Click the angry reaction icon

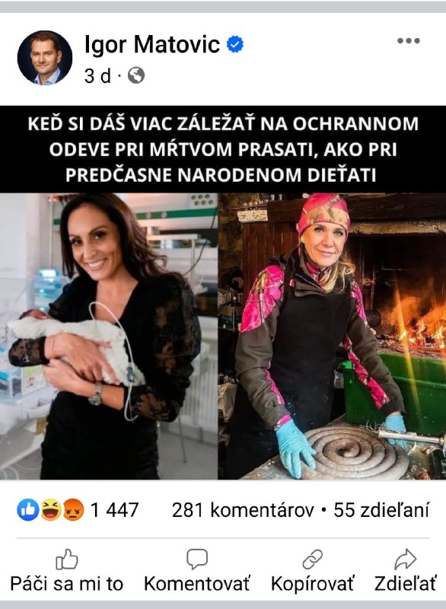pyautogui.click(x=73, y=510)
